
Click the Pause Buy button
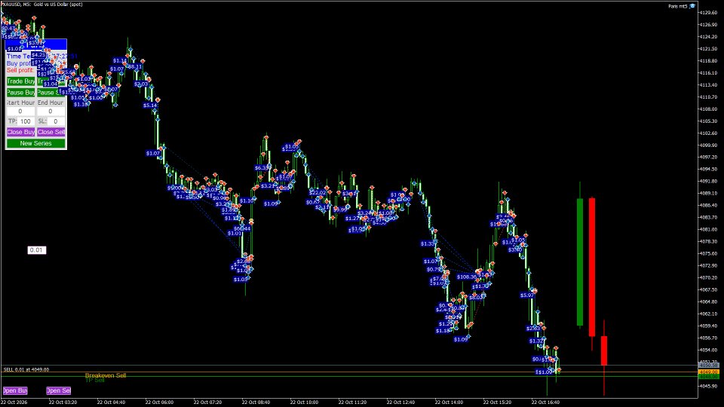[21, 92]
